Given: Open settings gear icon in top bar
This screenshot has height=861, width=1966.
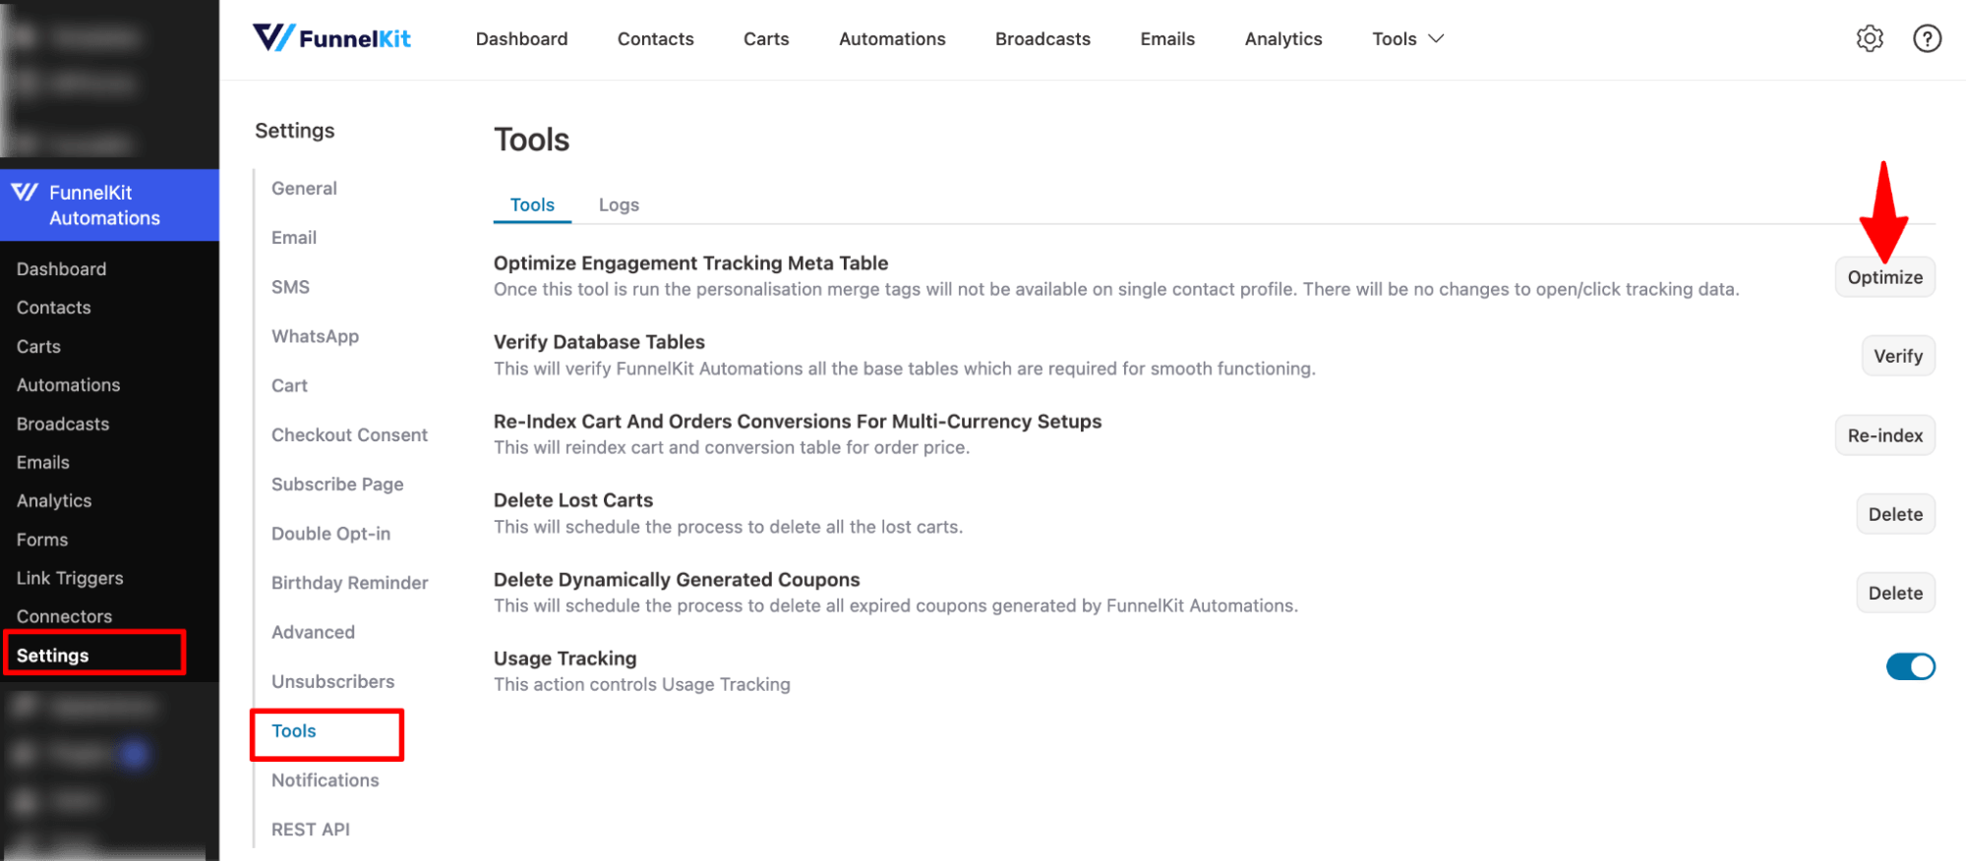Looking at the screenshot, I should click(x=1870, y=38).
